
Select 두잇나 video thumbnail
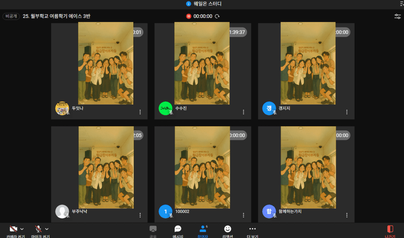[106, 63]
